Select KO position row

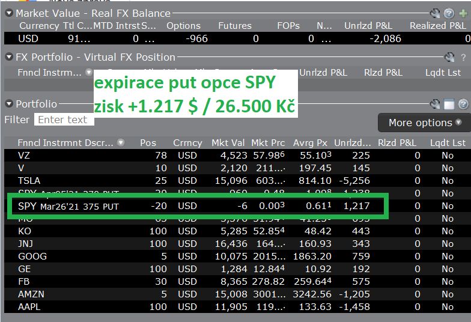pos(237,231)
